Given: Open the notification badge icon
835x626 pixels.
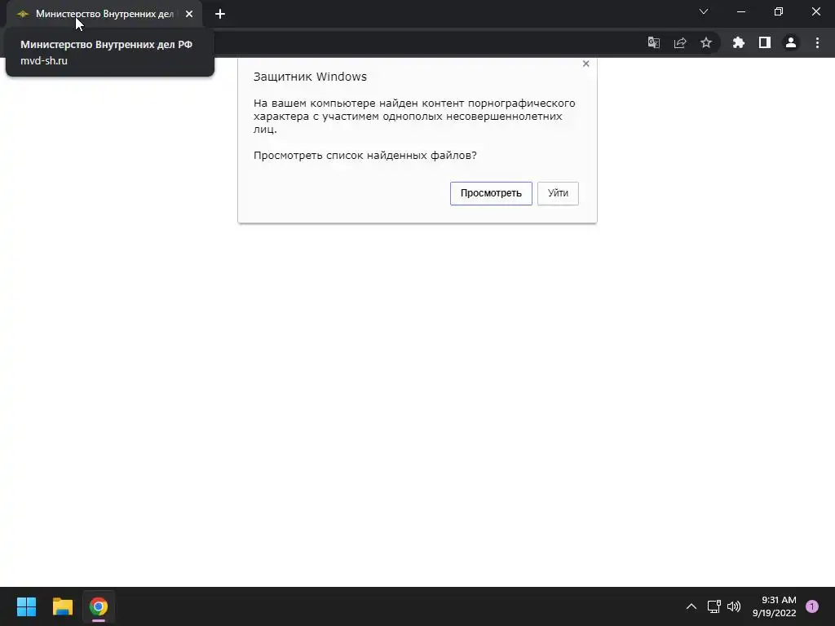Looking at the screenshot, I should [812, 606].
